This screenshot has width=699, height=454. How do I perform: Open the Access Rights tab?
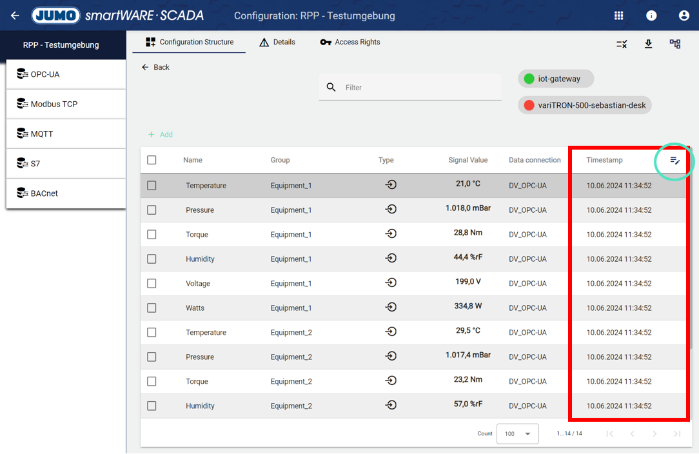tap(350, 42)
